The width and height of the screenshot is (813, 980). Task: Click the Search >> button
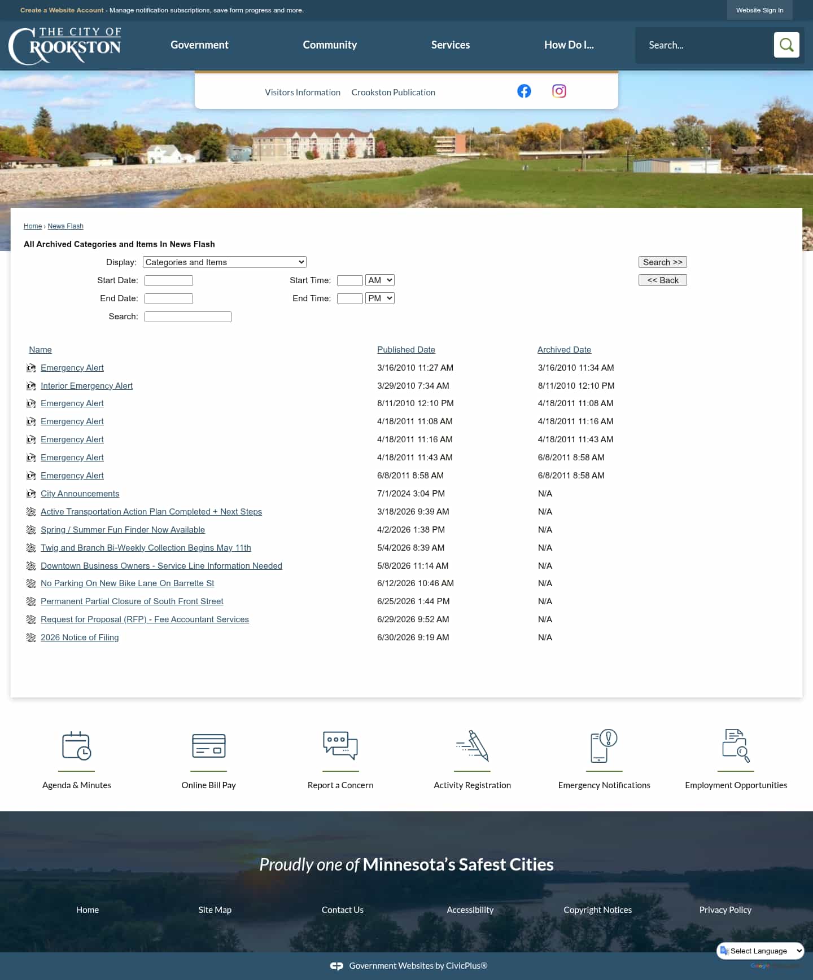pos(663,262)
